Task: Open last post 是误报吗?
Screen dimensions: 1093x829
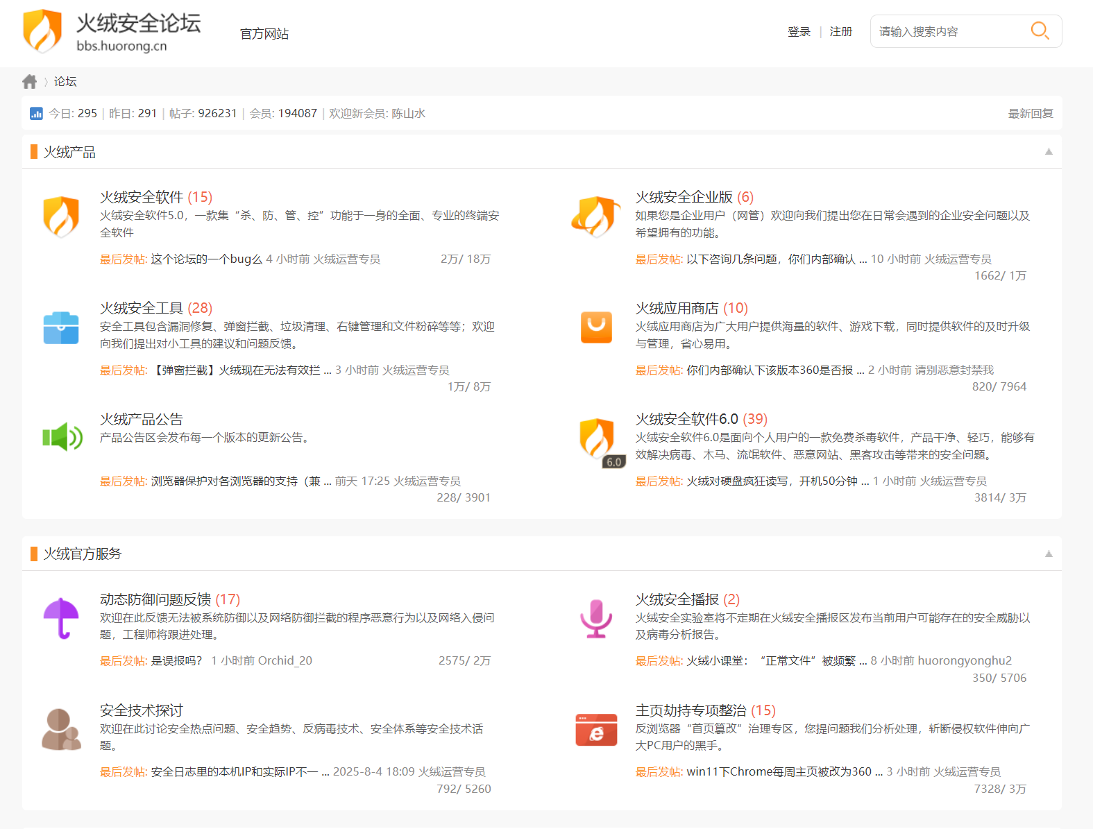Action: tap(177, 661)
